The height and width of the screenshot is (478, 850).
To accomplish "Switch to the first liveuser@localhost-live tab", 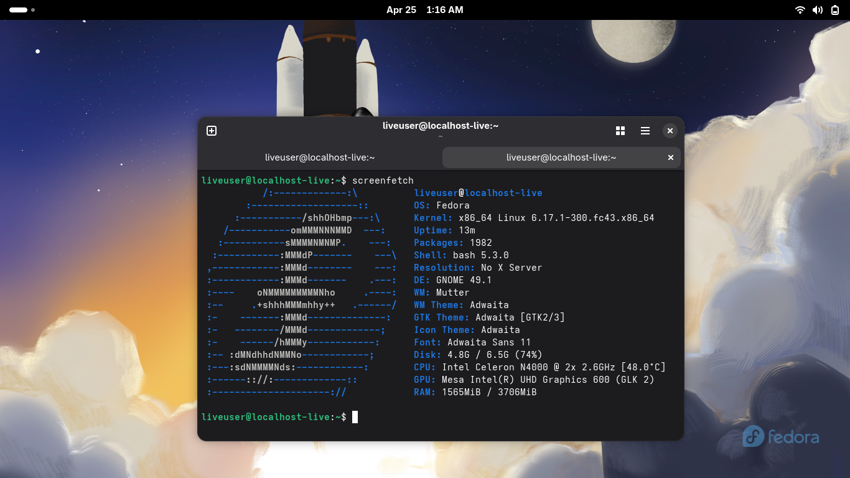I will pyautogui.click(x=320, y=158).
